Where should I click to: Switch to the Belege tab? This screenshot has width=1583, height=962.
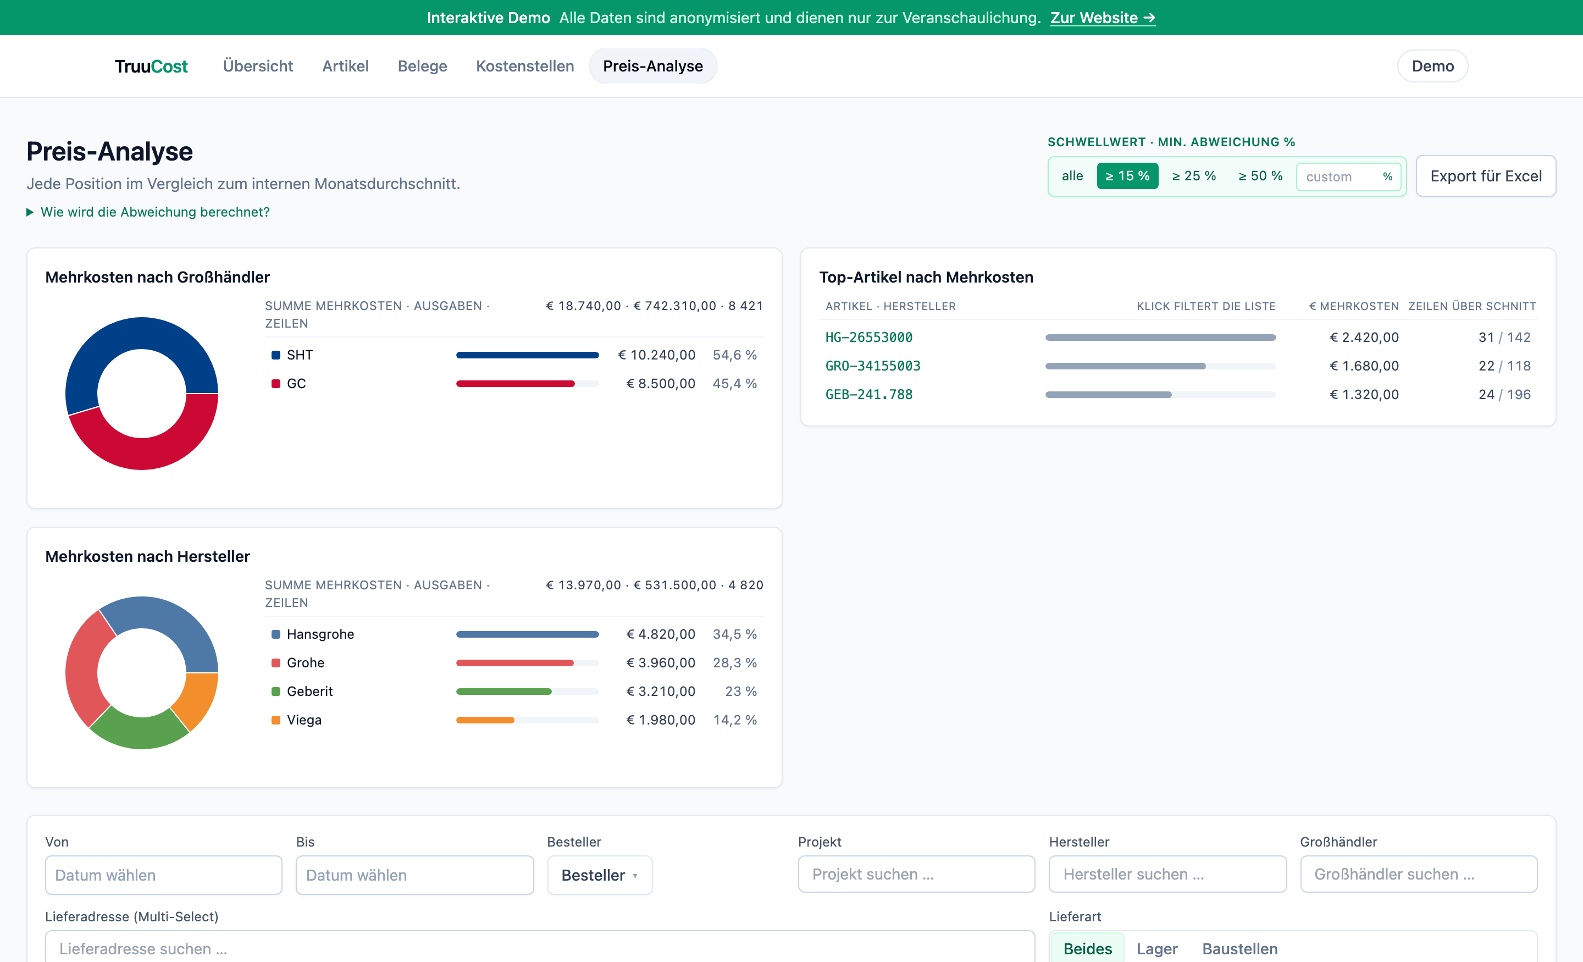click(422, 66)
